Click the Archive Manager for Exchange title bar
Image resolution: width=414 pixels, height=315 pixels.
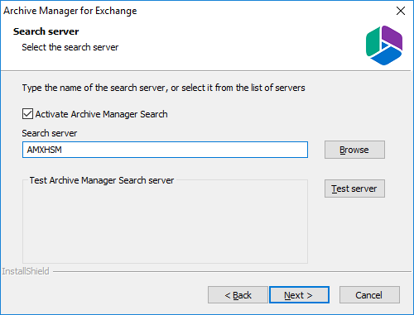[70, 11]
